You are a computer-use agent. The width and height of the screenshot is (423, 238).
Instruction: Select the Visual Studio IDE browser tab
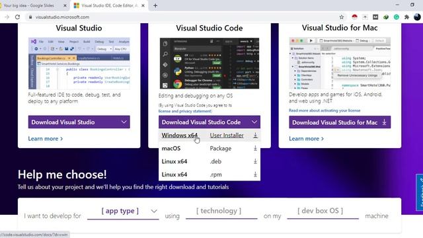coord(109,5)
